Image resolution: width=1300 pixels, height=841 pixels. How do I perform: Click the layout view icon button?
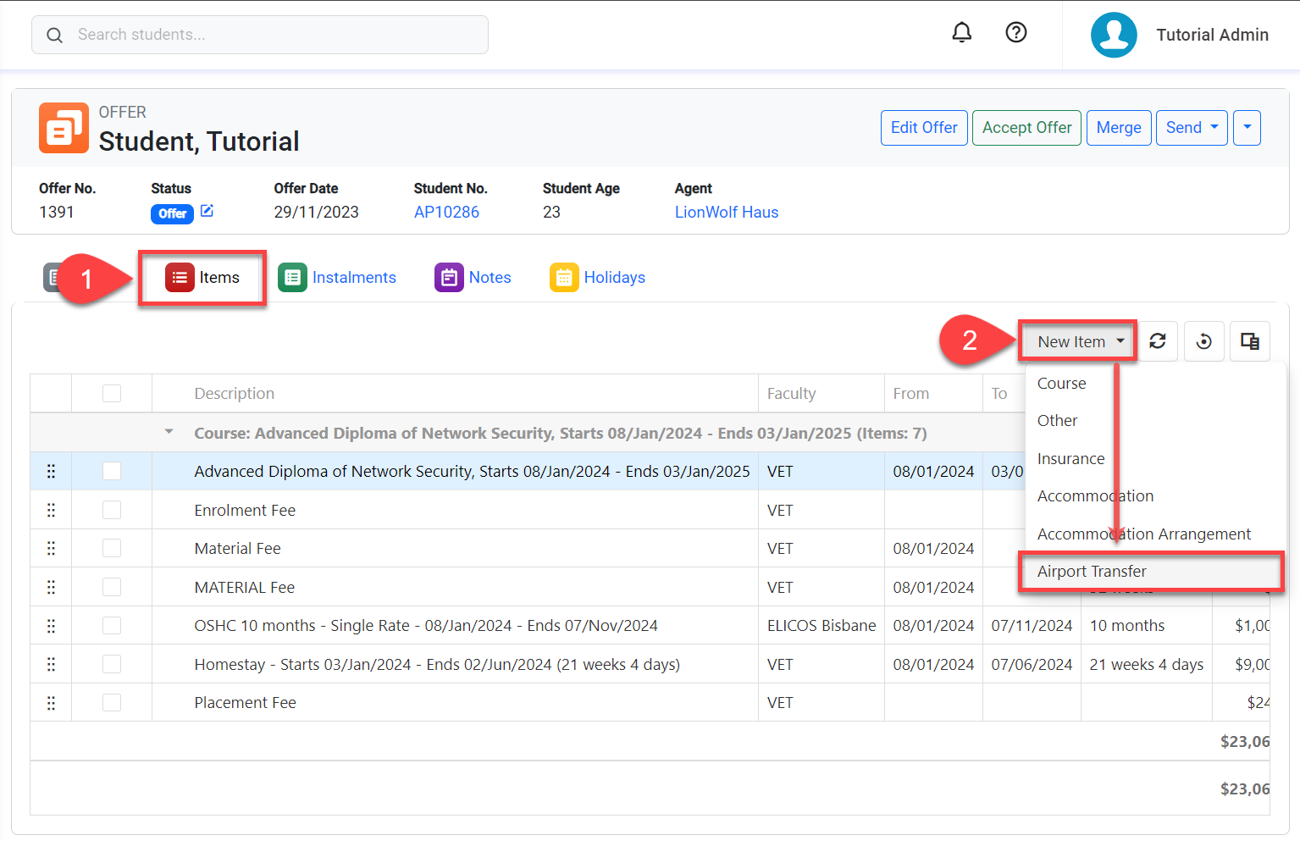pos(1249,341)
